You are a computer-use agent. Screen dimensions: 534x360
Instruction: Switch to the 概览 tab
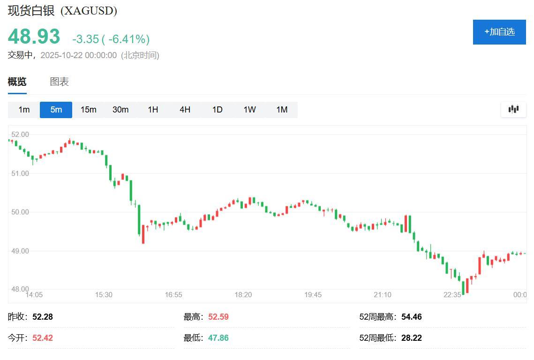17,82
